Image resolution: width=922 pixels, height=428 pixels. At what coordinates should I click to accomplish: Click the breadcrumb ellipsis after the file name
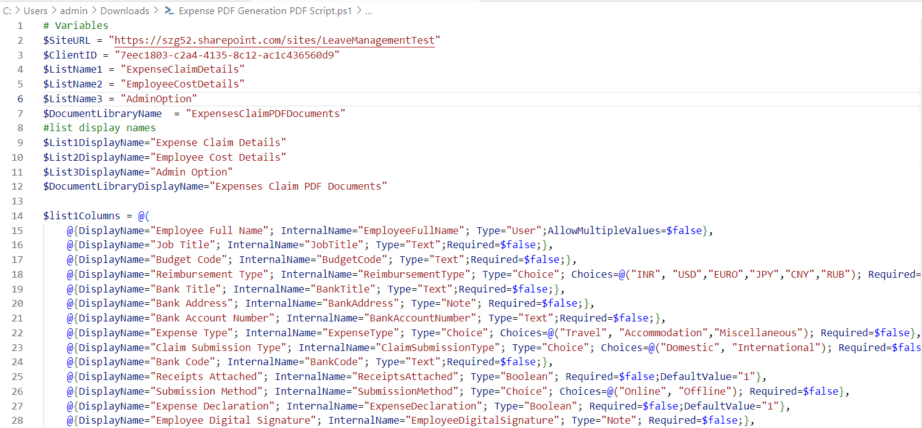coord(368,10)
